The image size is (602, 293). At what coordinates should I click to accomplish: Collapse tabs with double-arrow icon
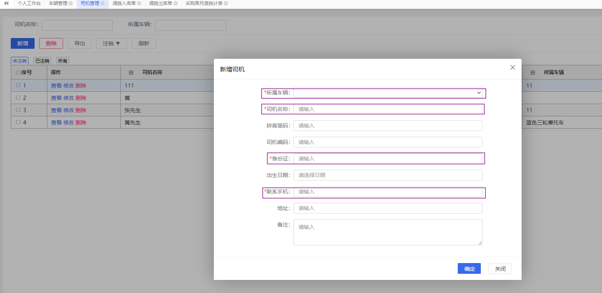click(6, 3)
